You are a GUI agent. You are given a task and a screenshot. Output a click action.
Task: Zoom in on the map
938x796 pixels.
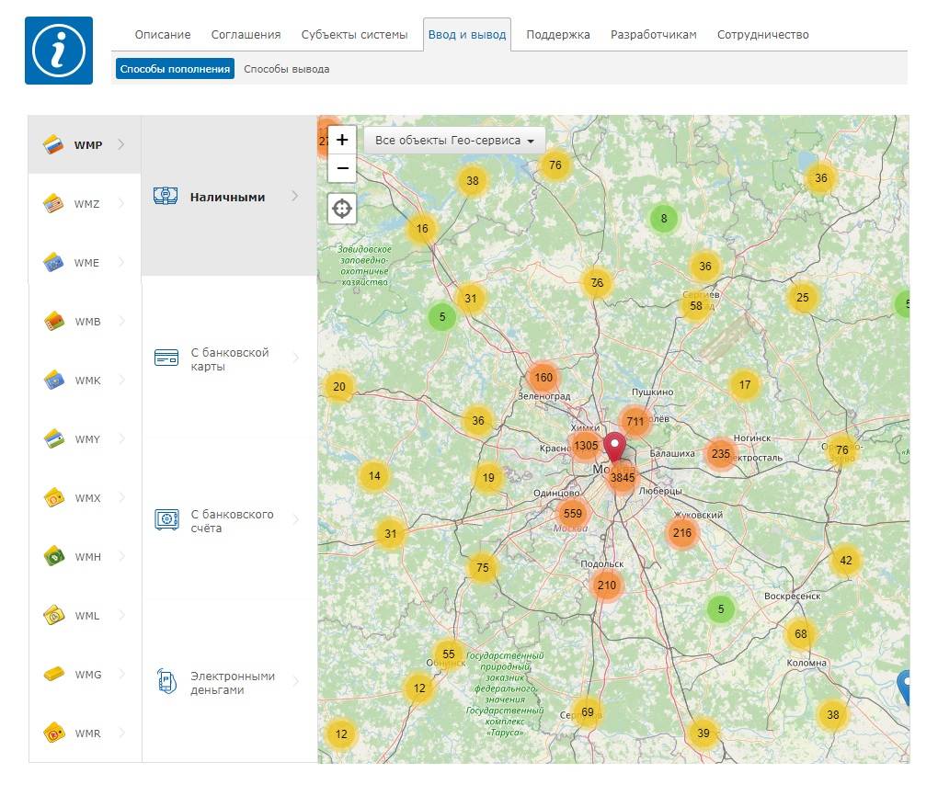(342, 140)
